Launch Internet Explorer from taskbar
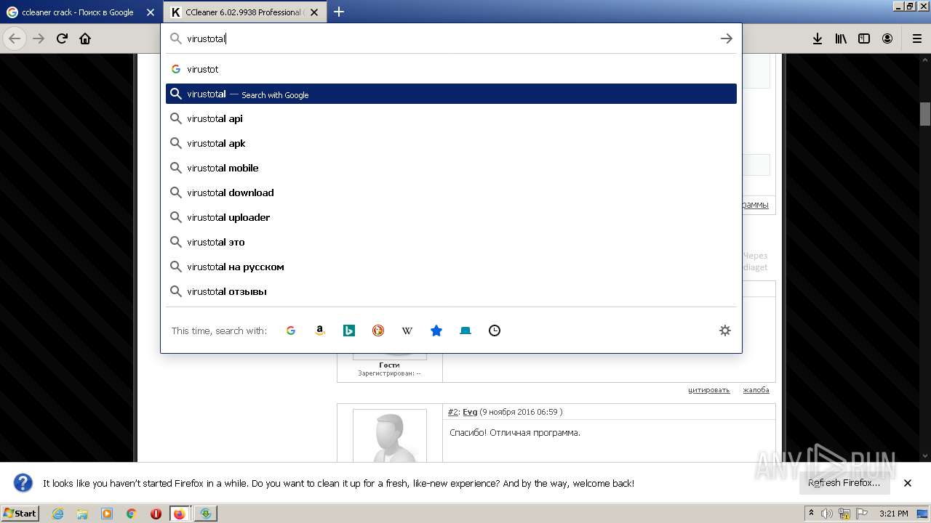 (x=57, y=514)
